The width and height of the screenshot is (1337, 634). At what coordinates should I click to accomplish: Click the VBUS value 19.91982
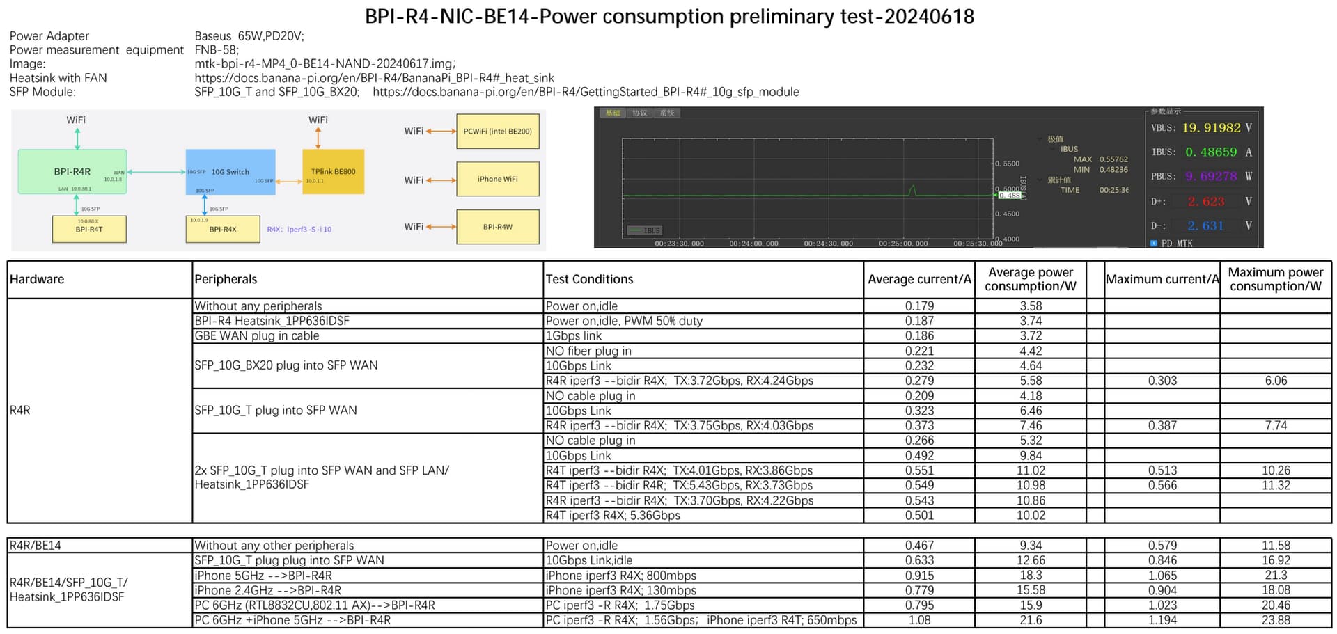point(1212,128)
